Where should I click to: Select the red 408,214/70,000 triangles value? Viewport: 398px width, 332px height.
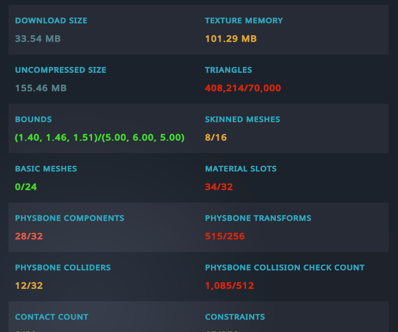[243, 88]
